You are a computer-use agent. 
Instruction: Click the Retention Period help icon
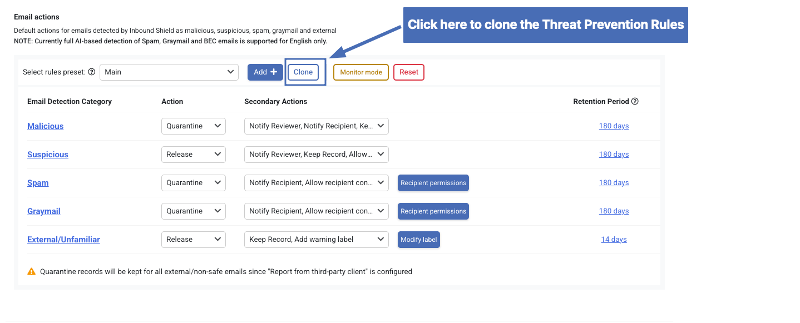635,102
